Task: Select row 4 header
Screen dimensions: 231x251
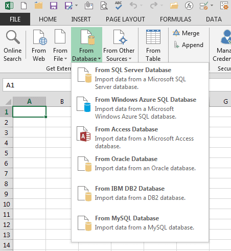Action: tap(6, 143)
